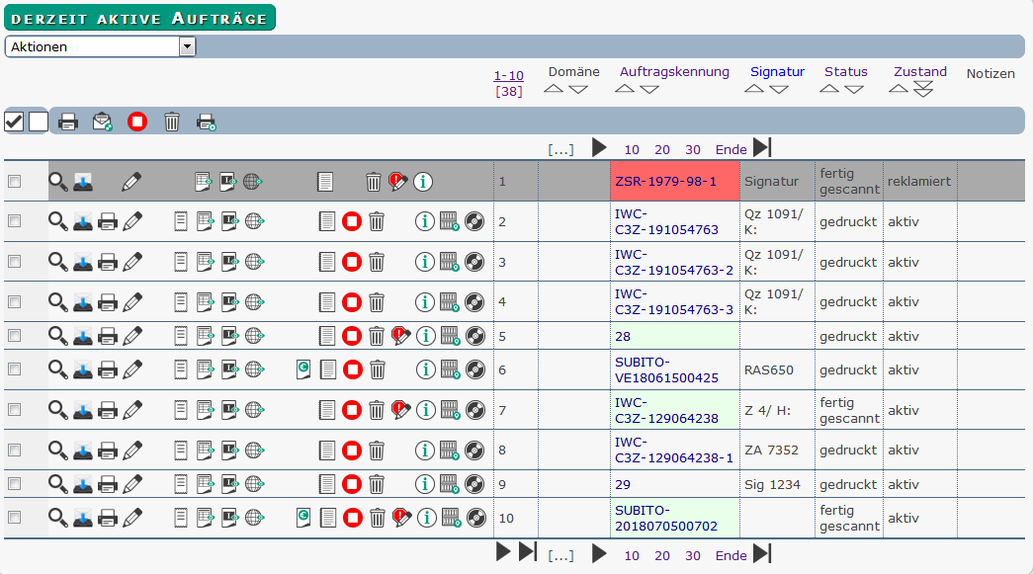Viewport: 1033px width, 574px height.
Task: Click the magnifier icon in row 1
Action: (x=58, y=182)
